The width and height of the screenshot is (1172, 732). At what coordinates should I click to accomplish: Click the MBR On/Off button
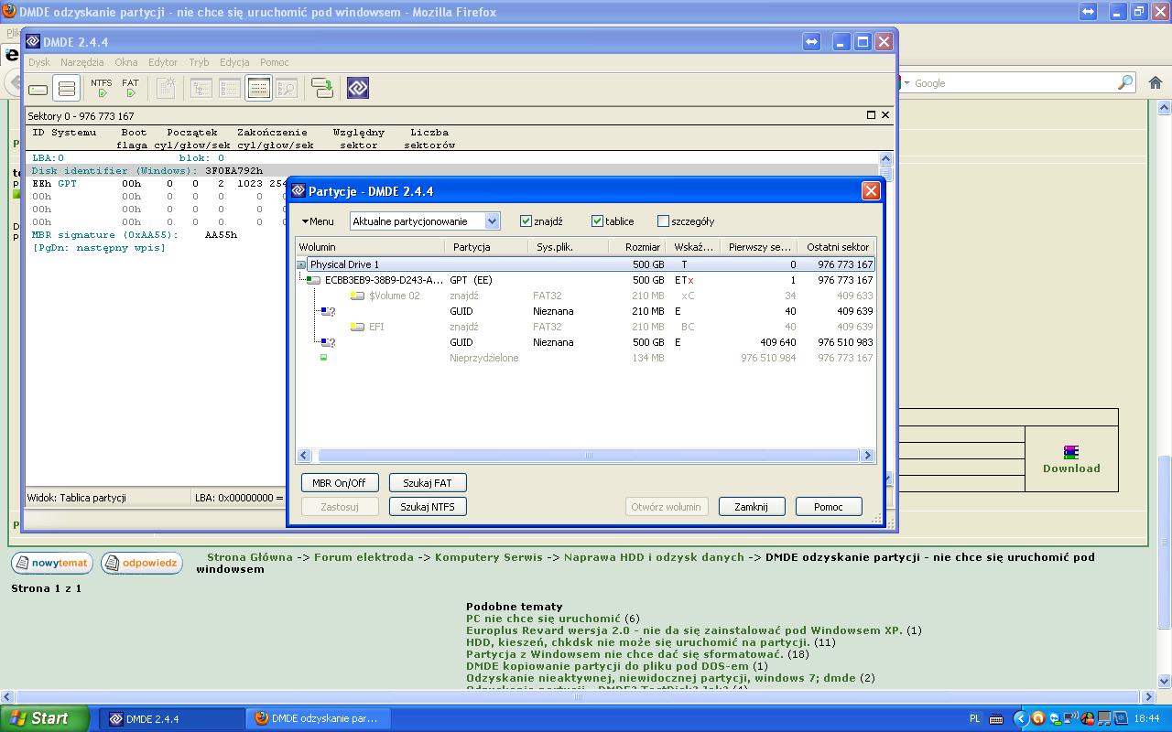(x=339, y=483)
